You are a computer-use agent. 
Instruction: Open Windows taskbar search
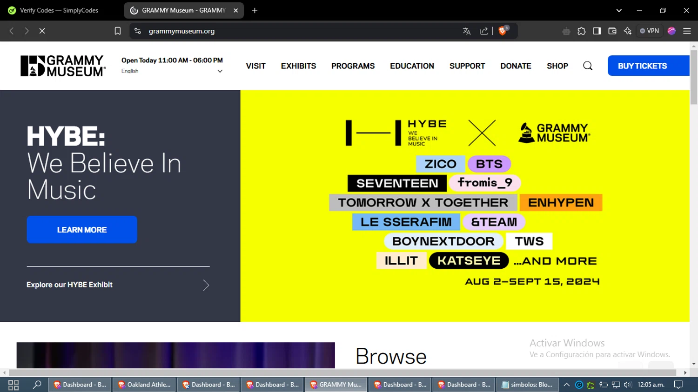[37, 385]
